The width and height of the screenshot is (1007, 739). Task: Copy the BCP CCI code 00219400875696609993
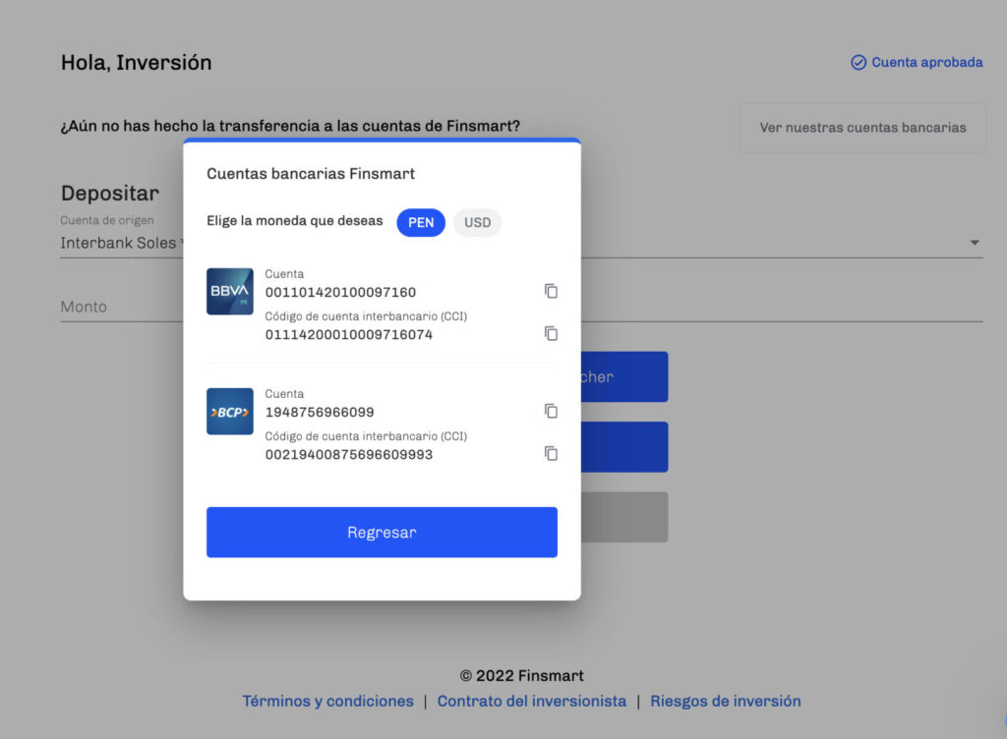pos(551,454)
